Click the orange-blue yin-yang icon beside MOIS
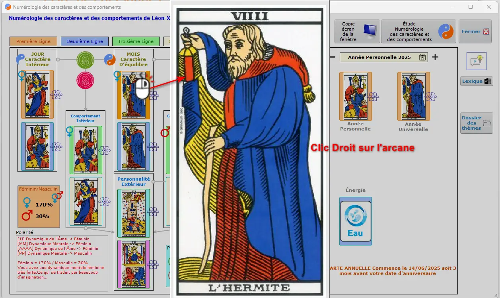The width and height of the screenshot is (500, 298). pos(110,60)
